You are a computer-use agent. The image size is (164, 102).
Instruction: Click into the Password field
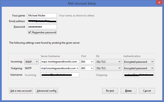click(x=42, y=27)
